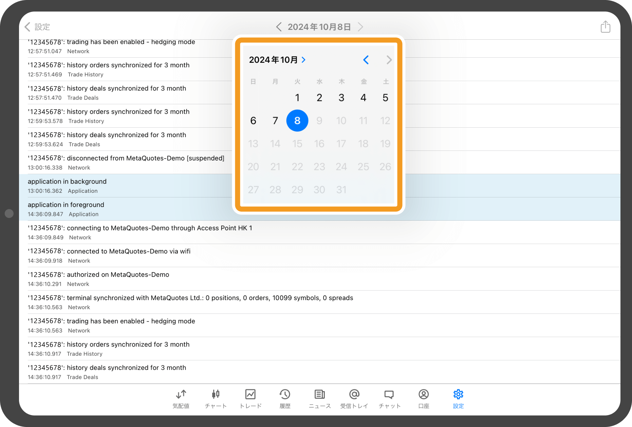Tap the 2024年10月8日 date title
Screen dimensions: 632x427
319,27
